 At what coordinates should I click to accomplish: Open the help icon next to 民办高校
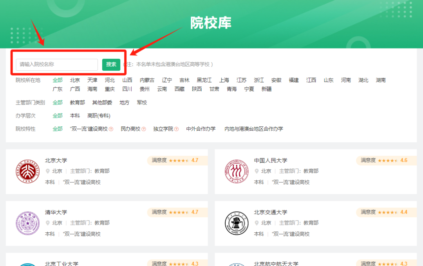143,129
